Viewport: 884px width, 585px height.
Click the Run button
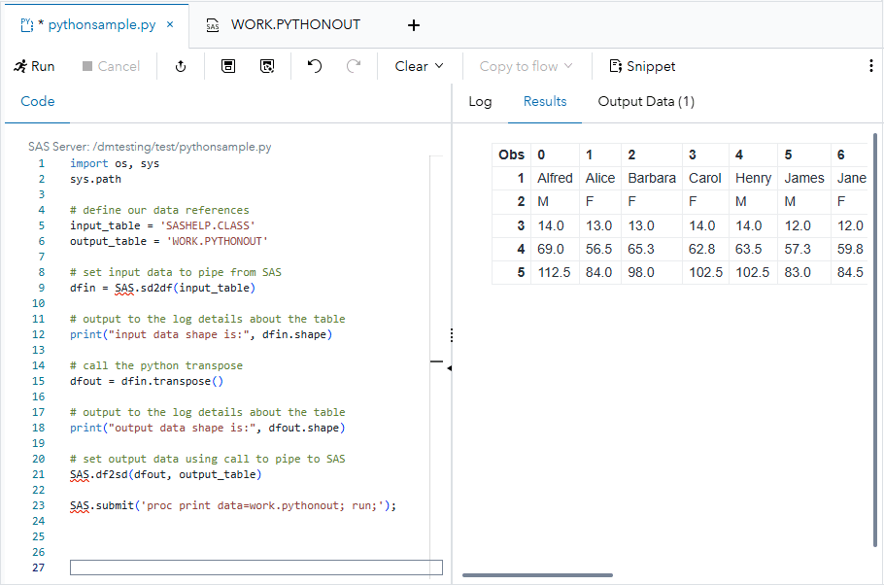point(35,66)
